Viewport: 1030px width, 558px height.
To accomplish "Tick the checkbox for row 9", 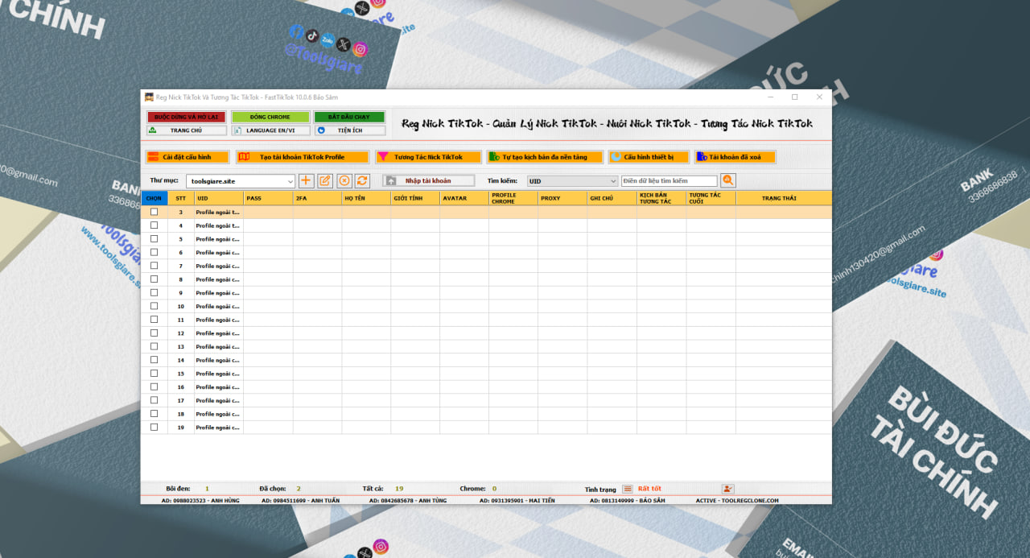I will pos(154,293).
